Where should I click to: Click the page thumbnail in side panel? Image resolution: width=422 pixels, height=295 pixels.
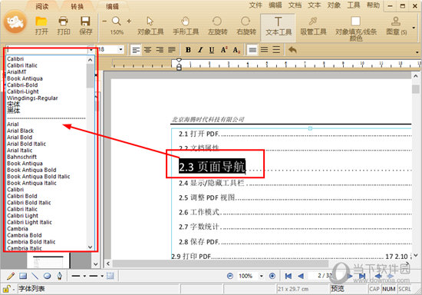tap(48, 261)
